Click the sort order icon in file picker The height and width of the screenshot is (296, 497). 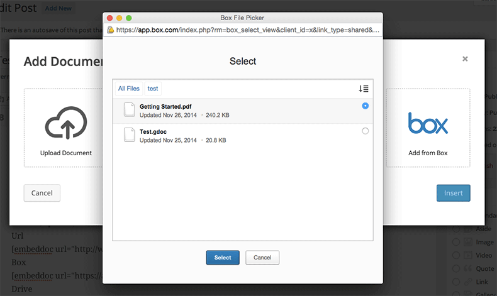coord(364,89)
